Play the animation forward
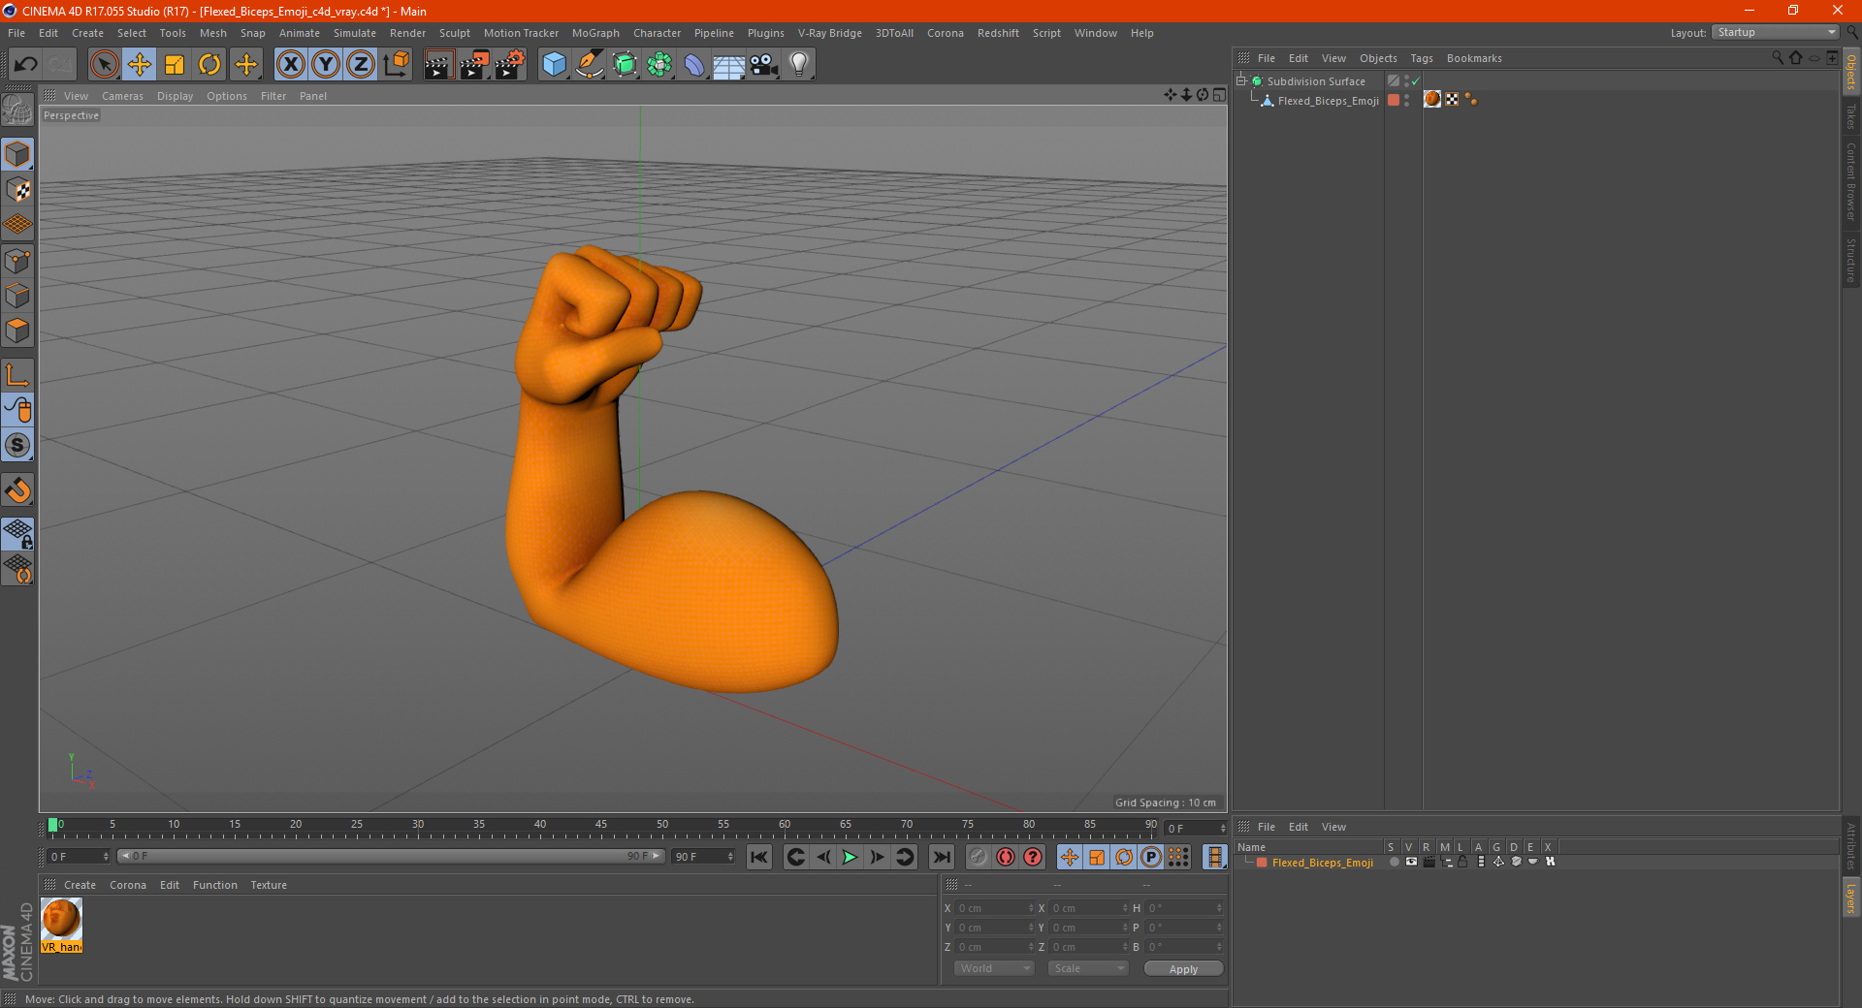1862x1008 pixels. coord(850,857)
